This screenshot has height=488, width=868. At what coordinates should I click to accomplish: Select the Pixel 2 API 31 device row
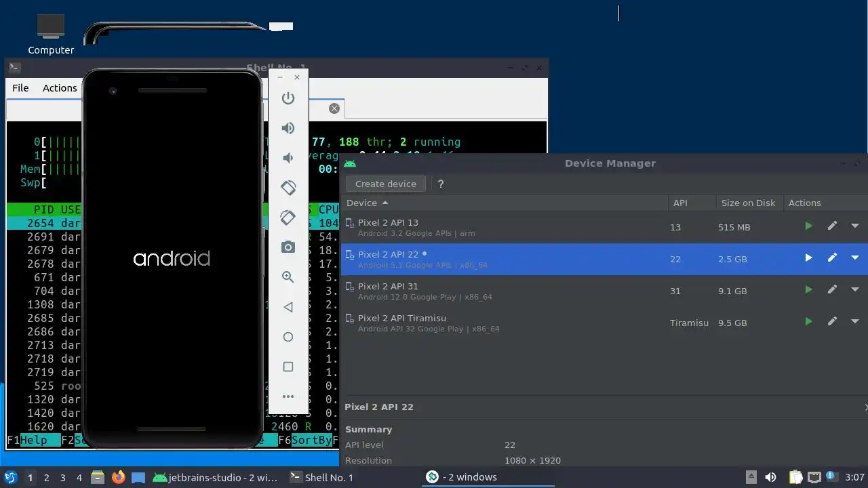pyautogui.click(x=604, y=291)
